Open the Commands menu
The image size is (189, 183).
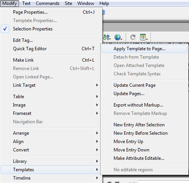48,3
